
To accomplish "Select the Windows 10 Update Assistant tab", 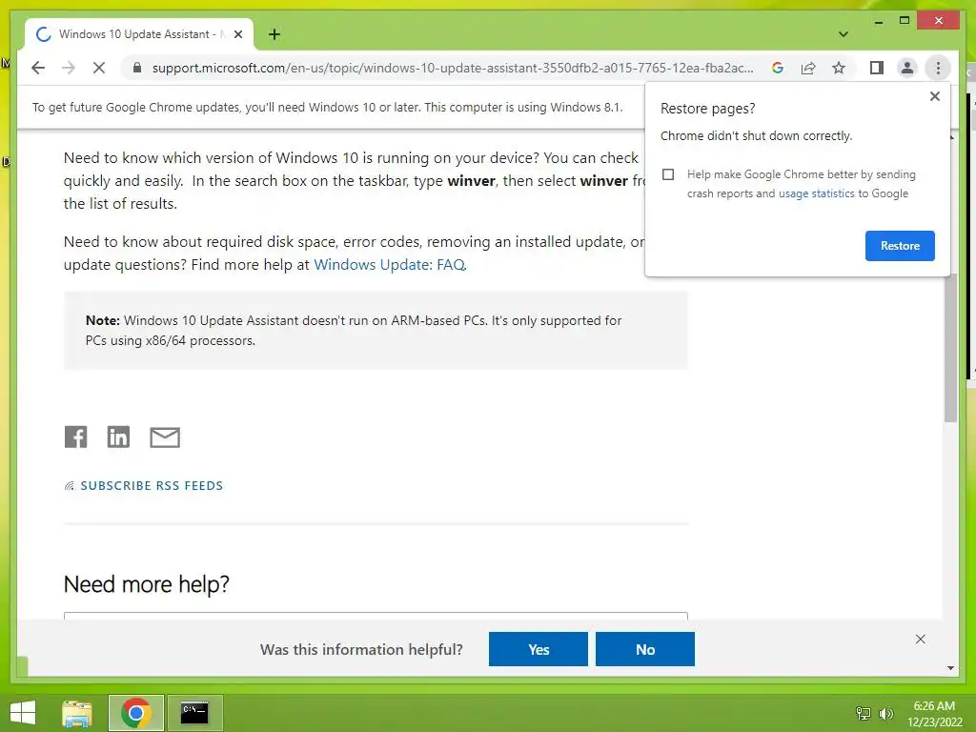I will (139, 34).
